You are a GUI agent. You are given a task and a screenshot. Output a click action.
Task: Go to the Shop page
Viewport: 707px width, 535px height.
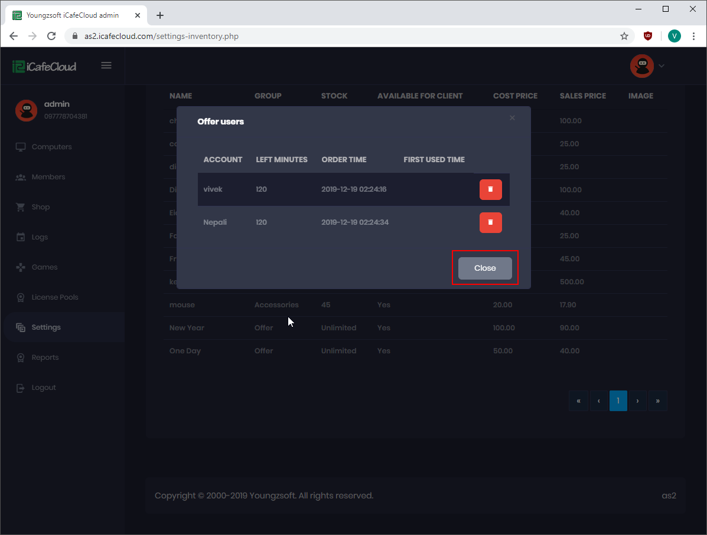41,207
